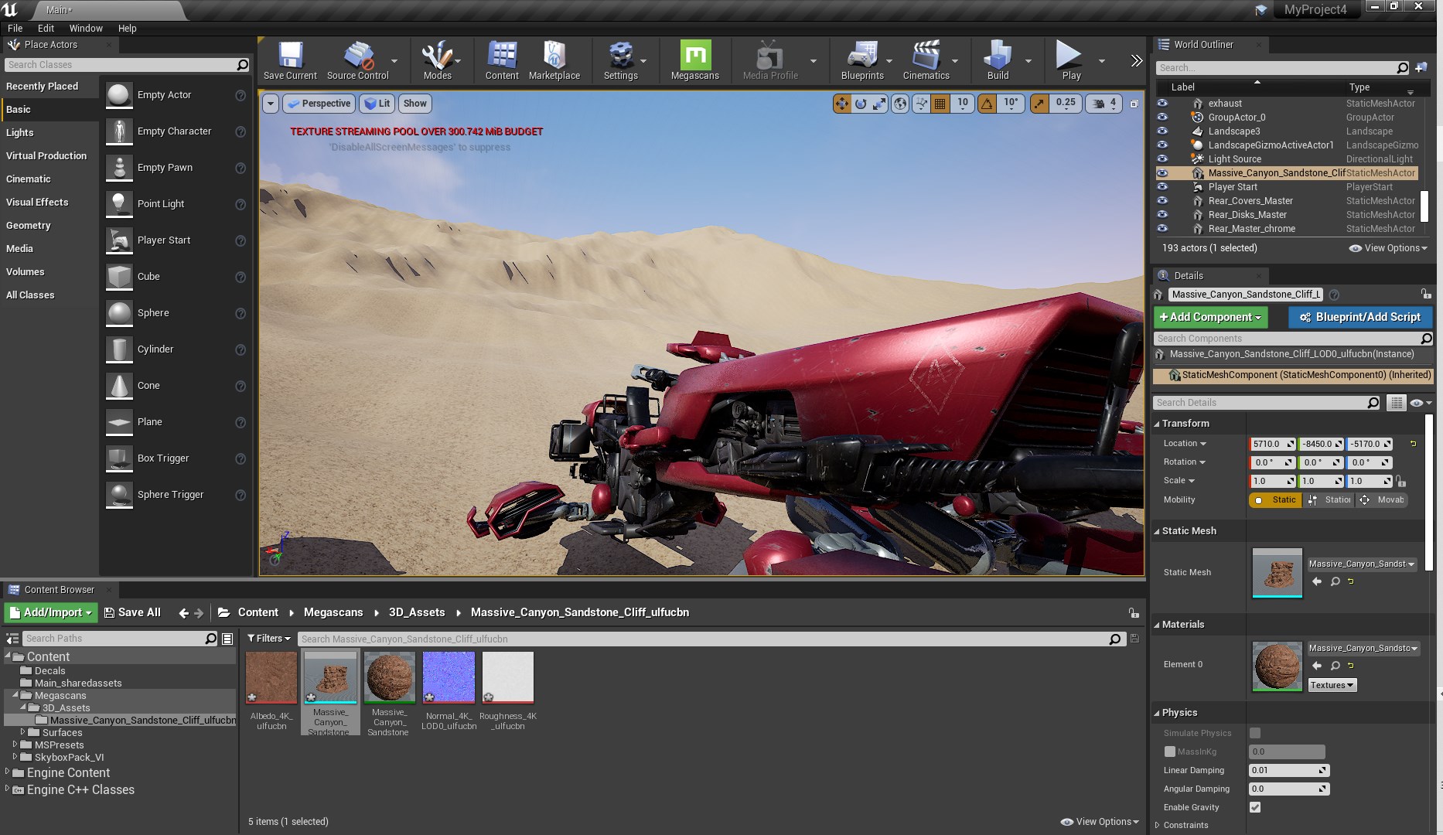Set Mobility to Movable
The image size is (1443, 835).
[x=1383, y=500]
